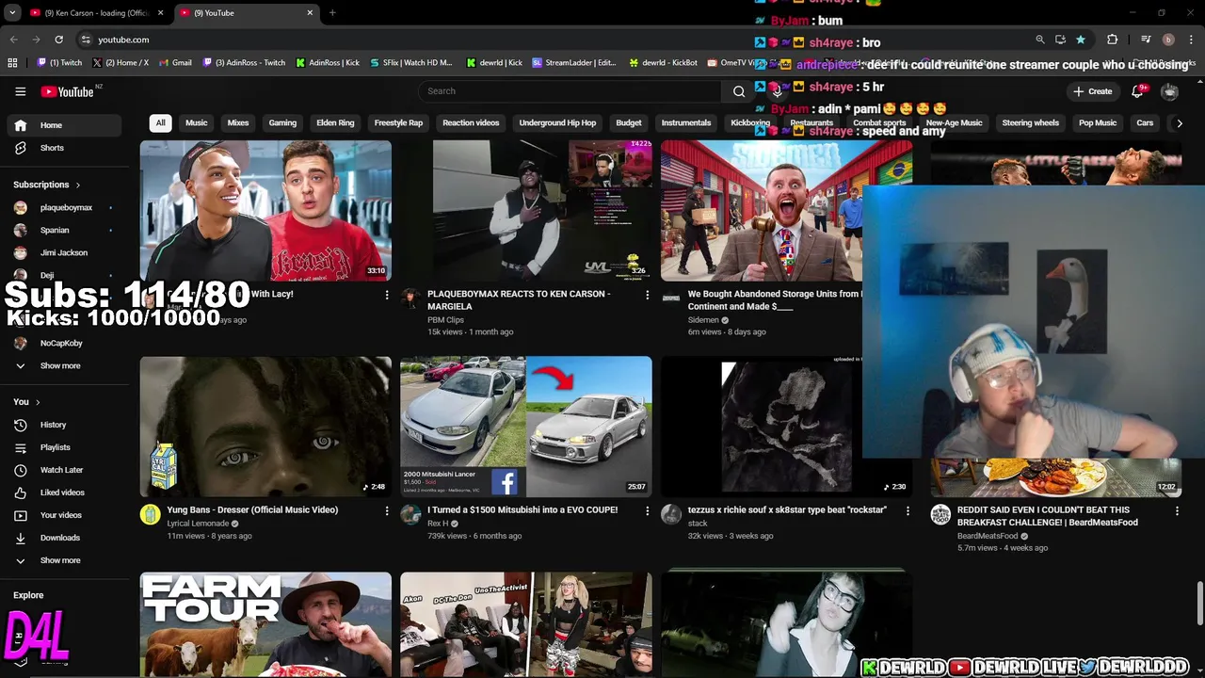This screenshot has width=1205, height=678.
Task: Select the Mixes filter chip
Action: [238, 123]
